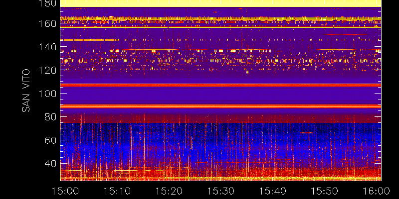Click the 15:50 time axis label

325,191
